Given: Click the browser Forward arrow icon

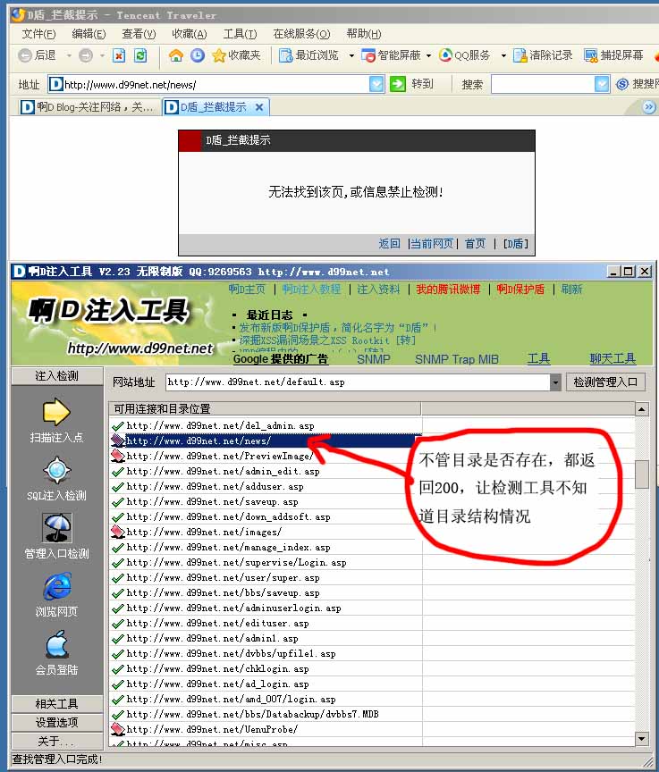Looking at the screenshot, I should click(85, 55).
